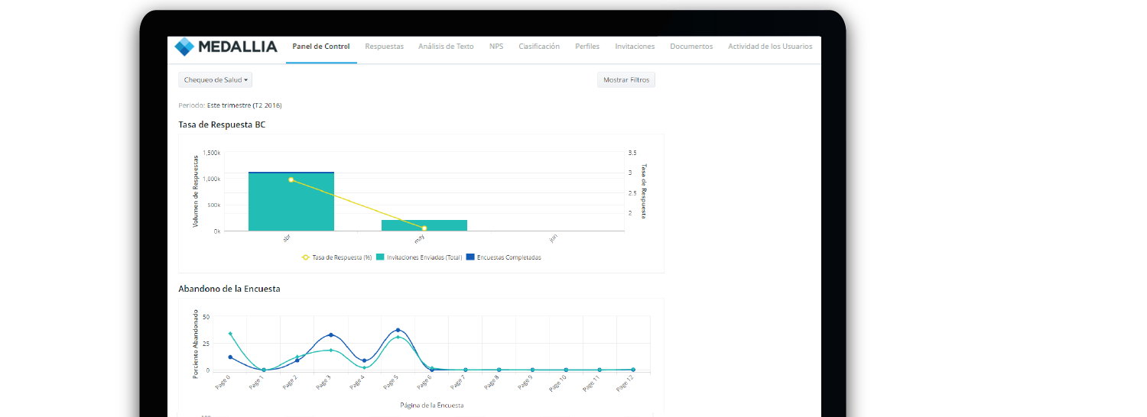1147x417 pixels.
Task: Click the teal abr invitations bar
Action: tap(291, 202)
